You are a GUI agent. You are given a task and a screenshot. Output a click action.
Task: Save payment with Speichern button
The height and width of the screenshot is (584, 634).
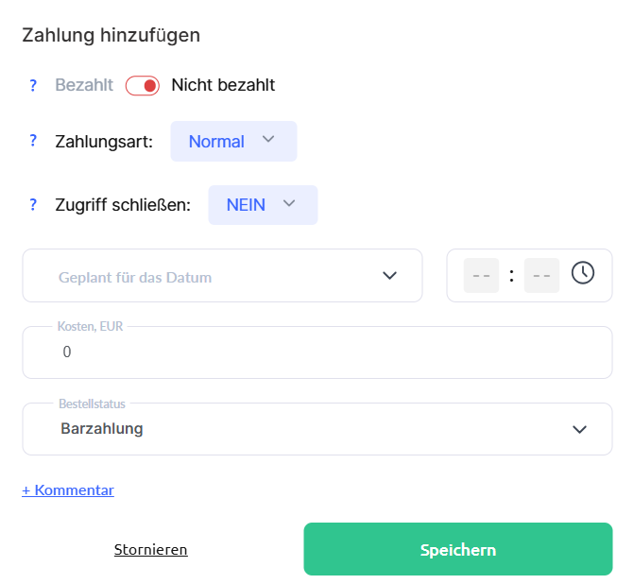pos(458,549)
